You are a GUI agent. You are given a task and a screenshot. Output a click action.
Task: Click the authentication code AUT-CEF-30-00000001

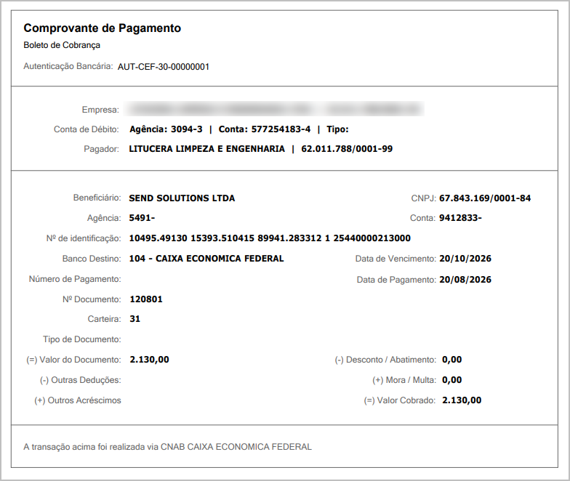(164, 67)
